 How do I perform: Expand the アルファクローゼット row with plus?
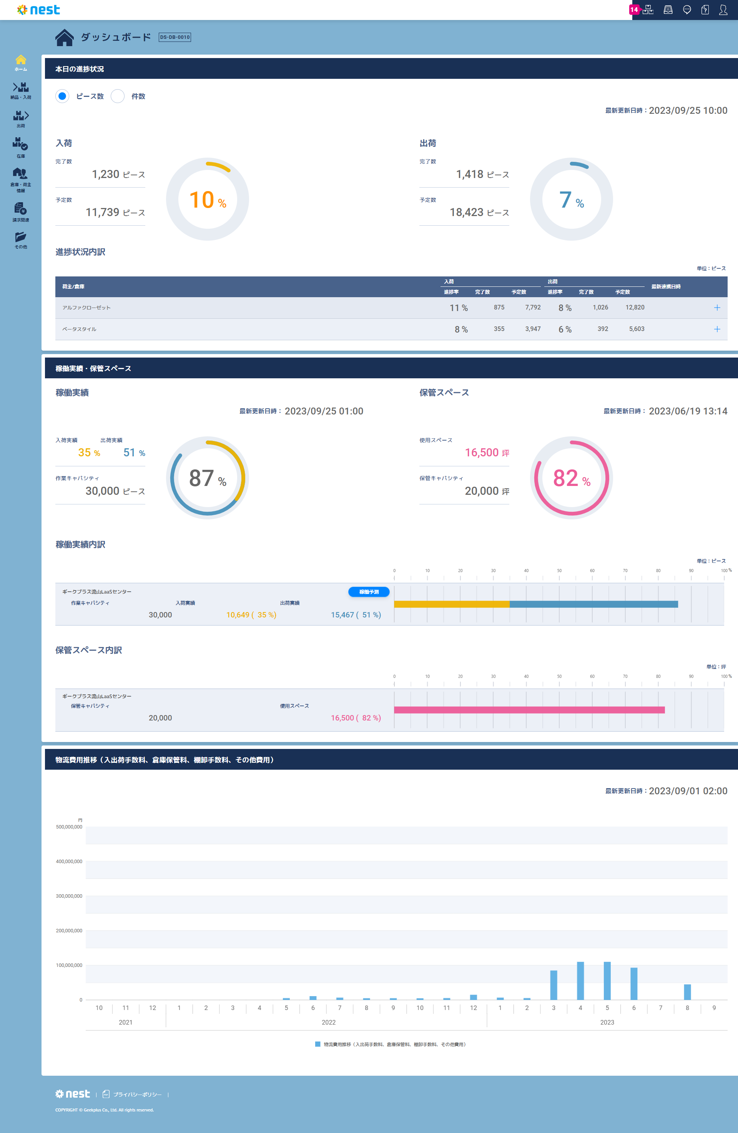point(716,308)
